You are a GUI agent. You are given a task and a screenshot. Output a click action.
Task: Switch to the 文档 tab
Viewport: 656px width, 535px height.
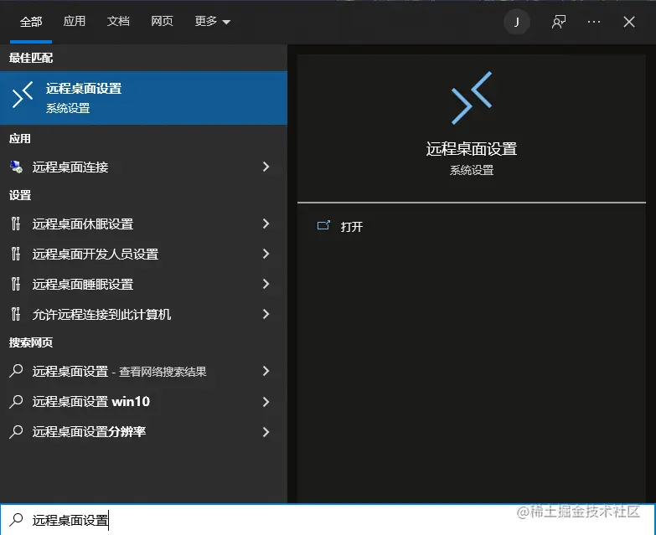coord(118,21)
